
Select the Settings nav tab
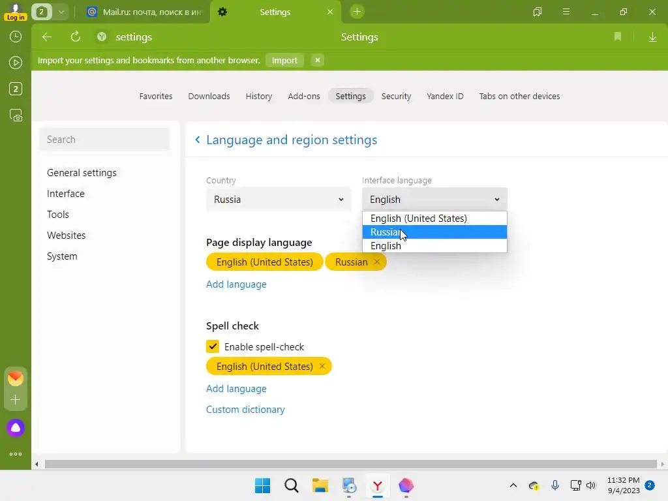click(350, 97)
